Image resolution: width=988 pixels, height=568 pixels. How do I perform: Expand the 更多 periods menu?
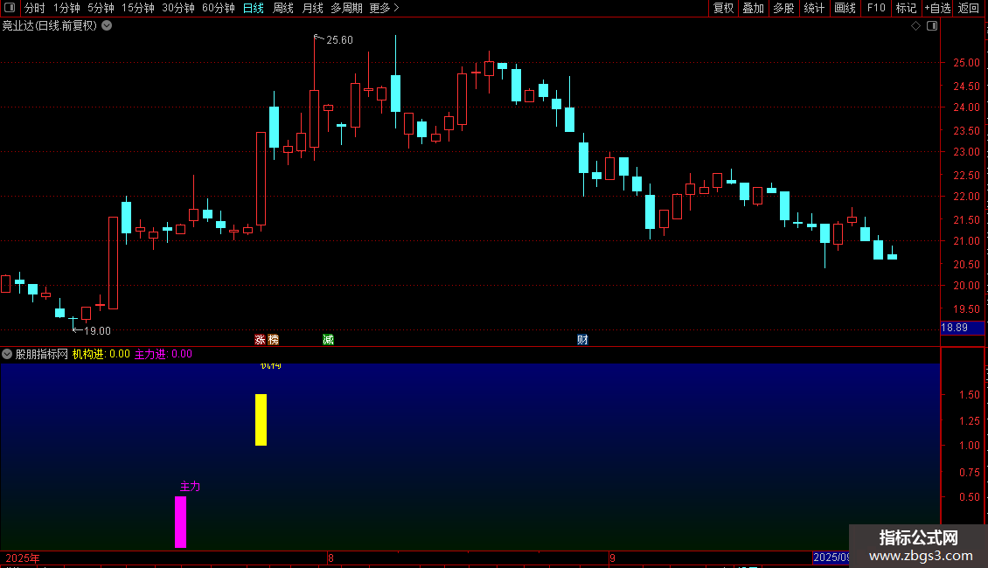(x=385, y=8)
